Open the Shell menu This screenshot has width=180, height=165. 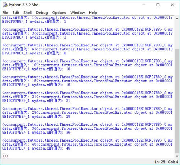27,13
